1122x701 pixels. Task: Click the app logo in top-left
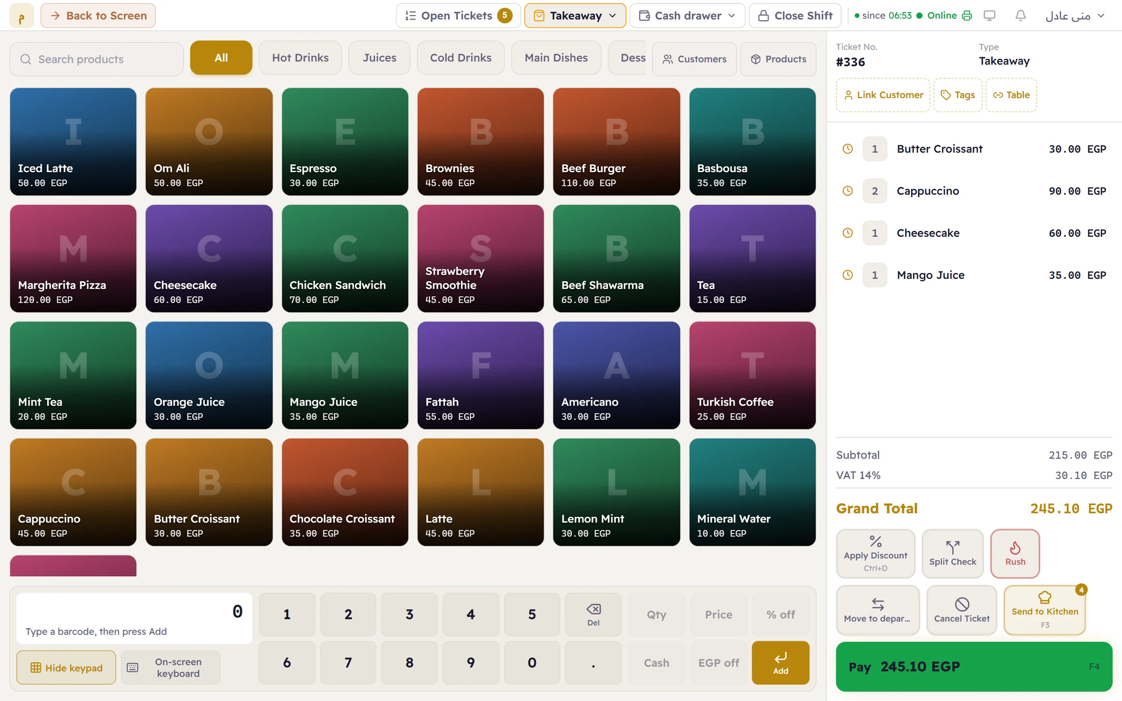click(22, 16)
